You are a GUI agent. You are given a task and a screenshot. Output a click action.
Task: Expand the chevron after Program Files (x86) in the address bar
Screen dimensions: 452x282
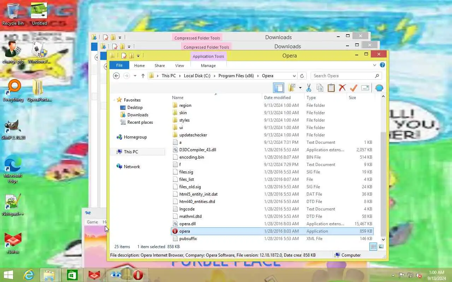coord(258,76)
